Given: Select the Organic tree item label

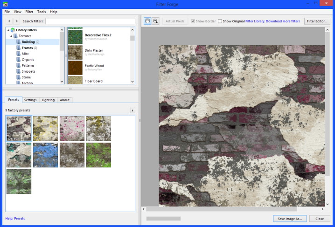Looking at the screenshot, I should tap(28, 60).
